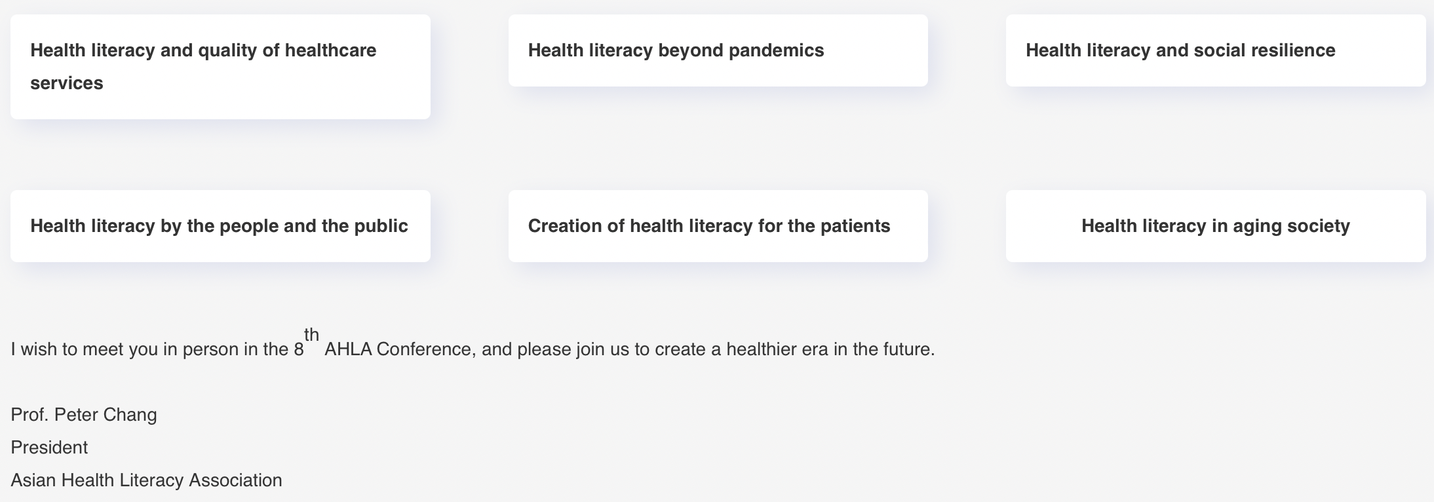Open the Health literacy and quality of healthcare services card
Viewport: 1434px width, 502px height.
click(x=220, y=67)
